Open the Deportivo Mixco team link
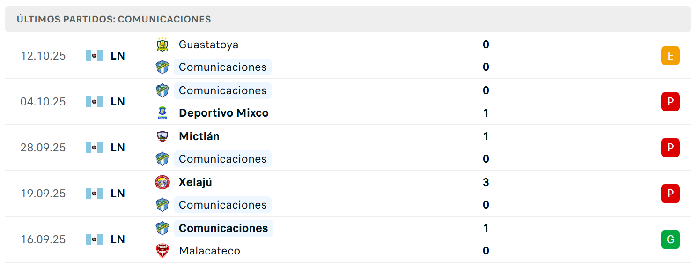The height and width of the screenshot is (269, 700). (x=224, y=113)
